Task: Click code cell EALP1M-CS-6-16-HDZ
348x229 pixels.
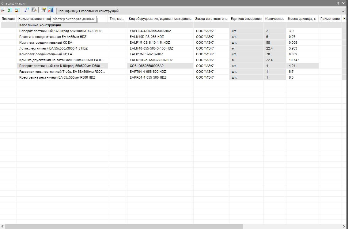Action: [160, 54]
